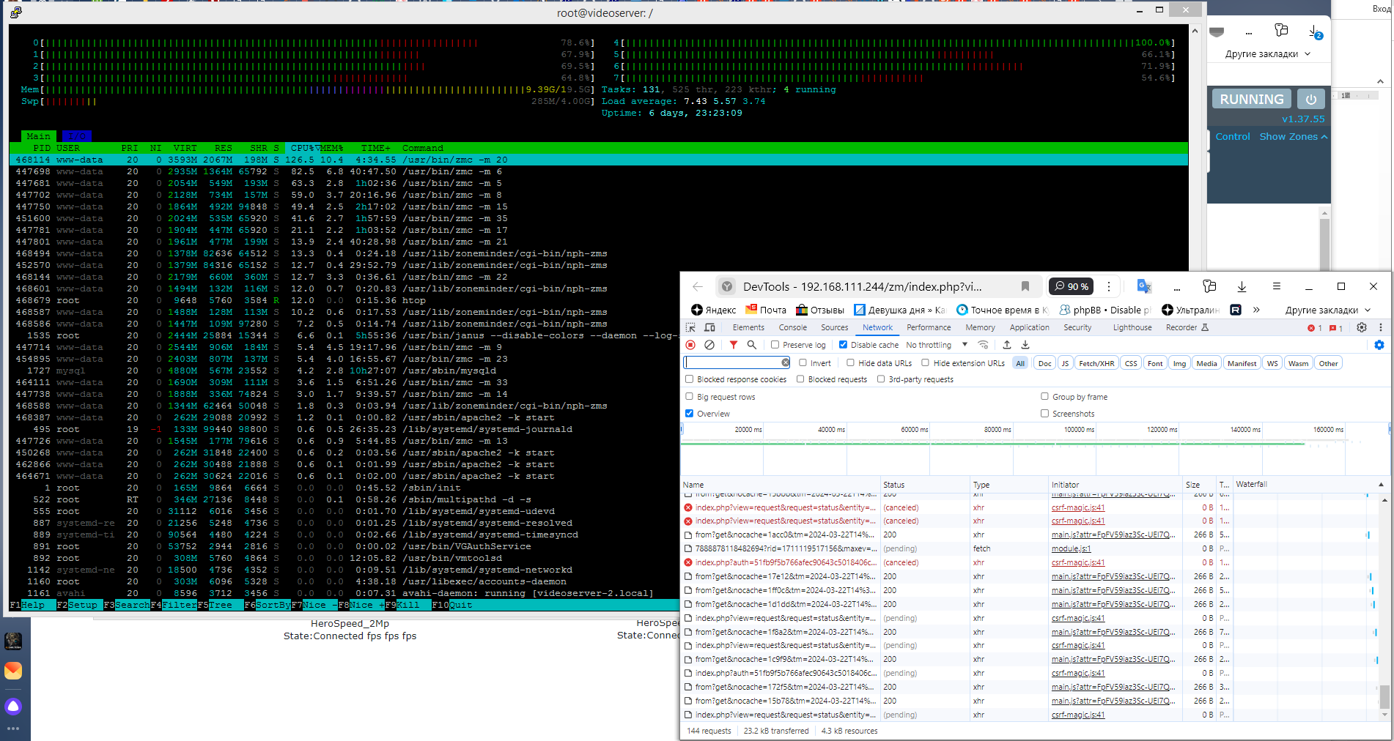
Task: Collapse Show Zones with its chevron
Action: (1324, 137)
